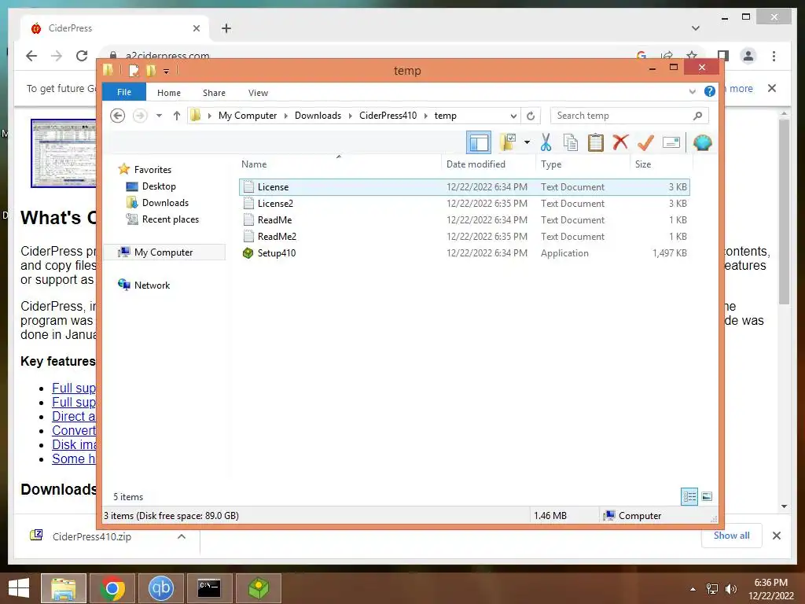Expand the address bar history dropdown

pos(513,116)
